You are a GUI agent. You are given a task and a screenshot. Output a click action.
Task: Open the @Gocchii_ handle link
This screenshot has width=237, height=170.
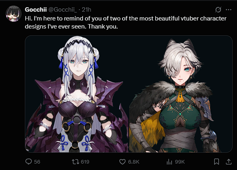pyautogui.click(x=63, y=10)
